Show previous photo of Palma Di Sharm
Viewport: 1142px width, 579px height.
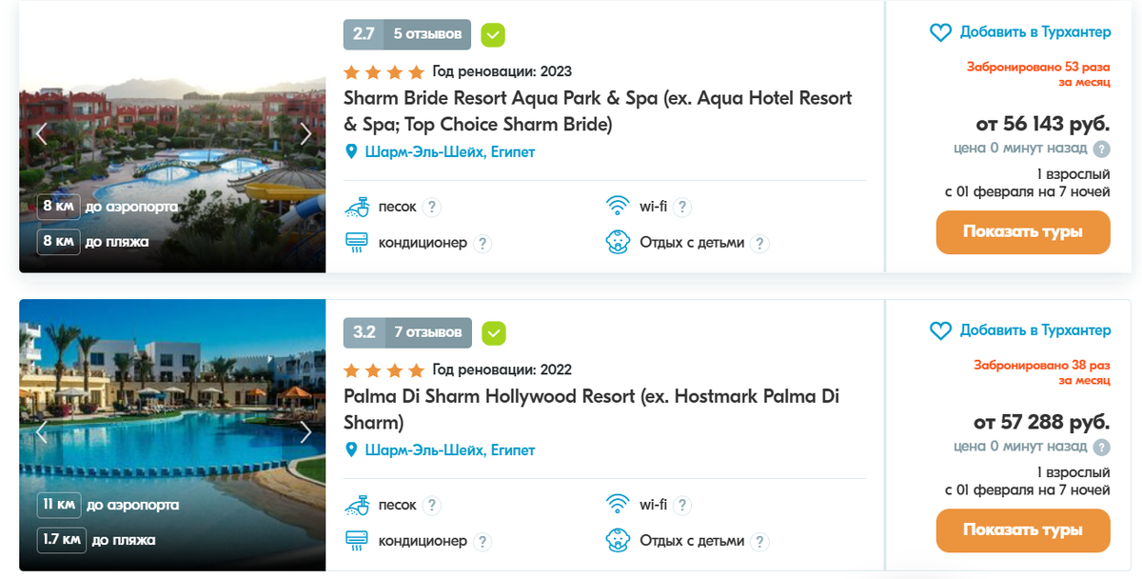pos(41,432)
